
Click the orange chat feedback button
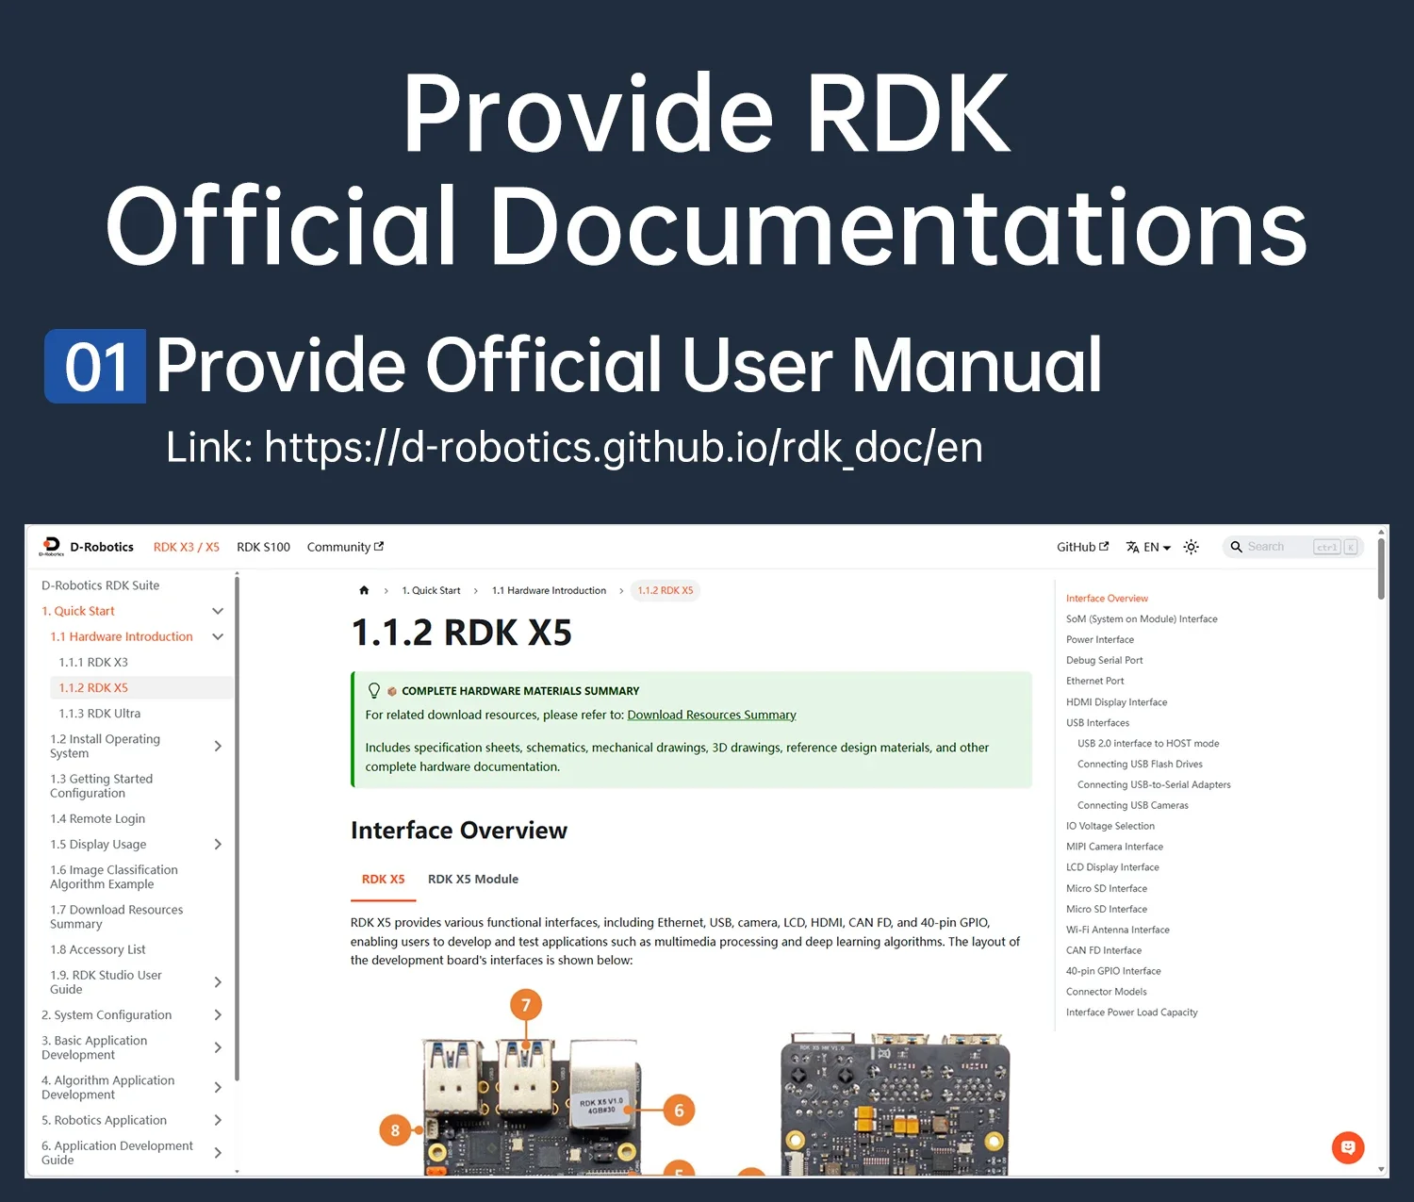tap(1348, 1147)
